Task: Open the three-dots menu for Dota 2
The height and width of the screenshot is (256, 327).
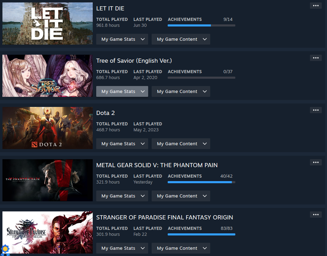Action: pyautogui.click(x=315, y=110)
